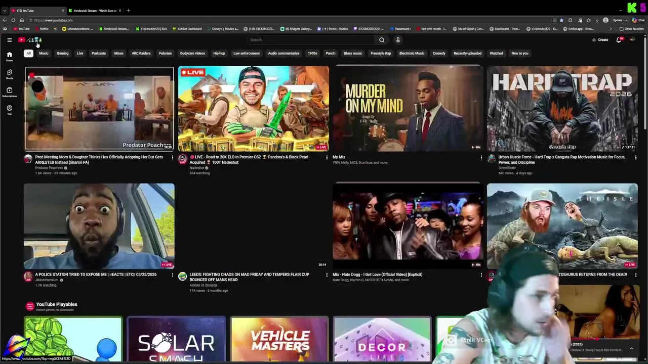The image size is (648, 364).
Task: Open Predator Poachers channel avatar
Action: click(28, 159)
